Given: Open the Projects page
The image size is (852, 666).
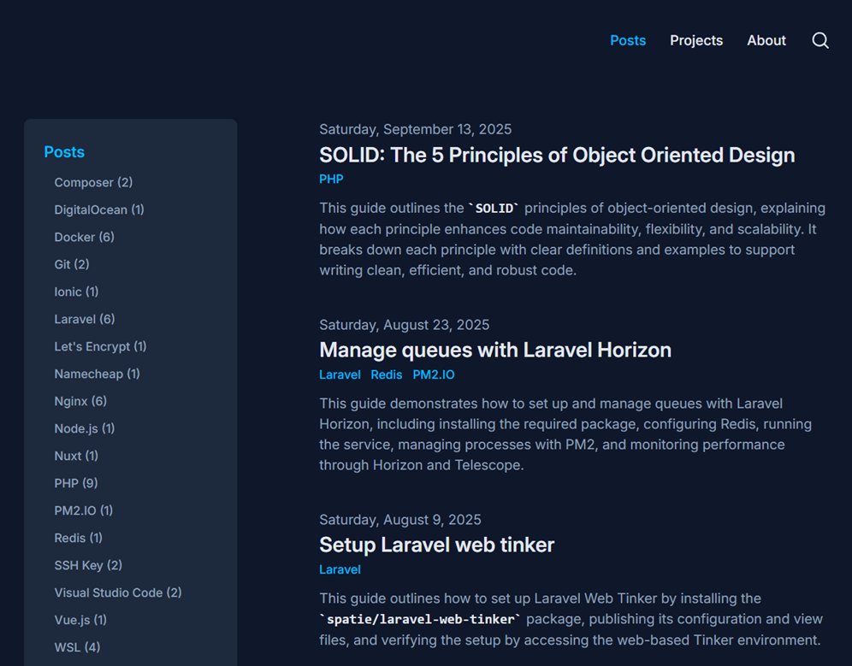Looking at the screenshot, I should 695,41.
